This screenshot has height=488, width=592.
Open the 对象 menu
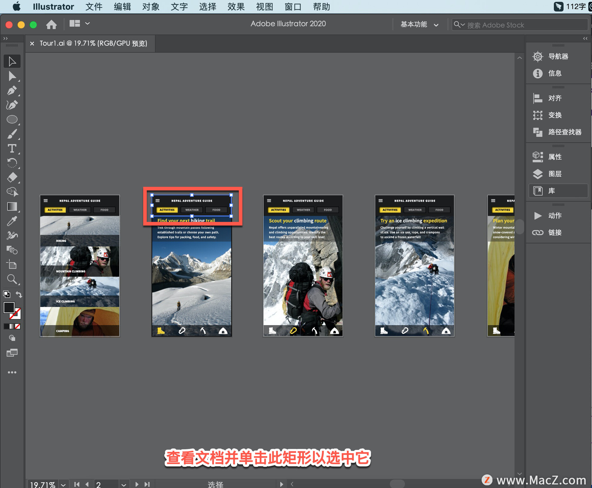click(x=151, y=7)
